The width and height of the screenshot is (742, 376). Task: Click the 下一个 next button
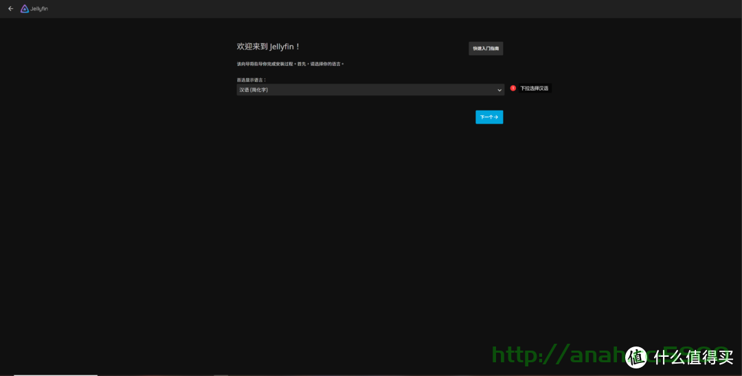489,117
